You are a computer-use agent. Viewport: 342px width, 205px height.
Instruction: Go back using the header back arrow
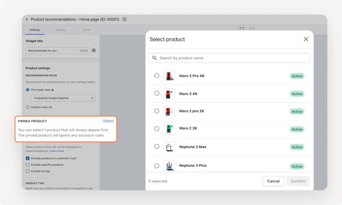[x=27, y=19]
